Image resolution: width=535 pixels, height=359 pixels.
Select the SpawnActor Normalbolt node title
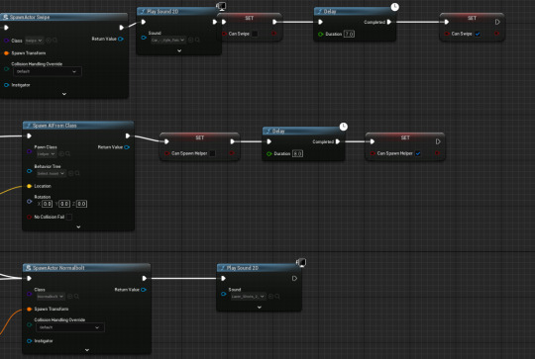click(58, 268)
